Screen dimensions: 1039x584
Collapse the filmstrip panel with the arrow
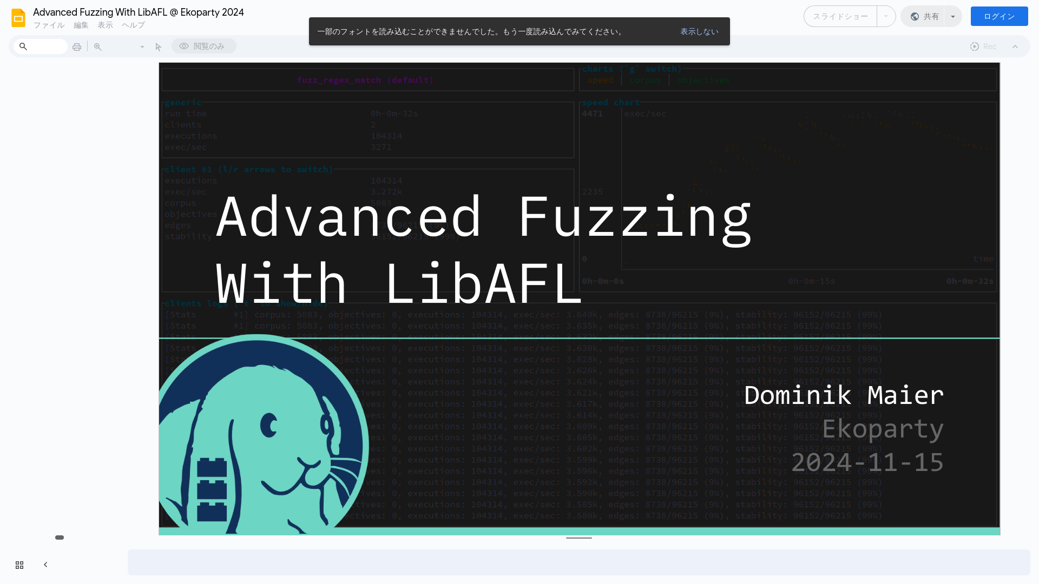tap(45, 565)
